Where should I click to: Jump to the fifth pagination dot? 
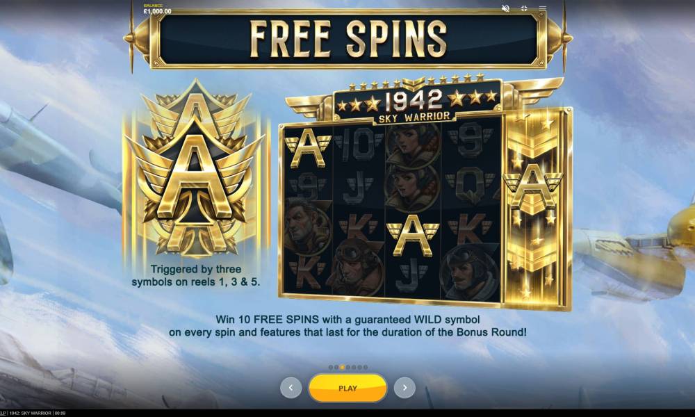click(354, 368)
